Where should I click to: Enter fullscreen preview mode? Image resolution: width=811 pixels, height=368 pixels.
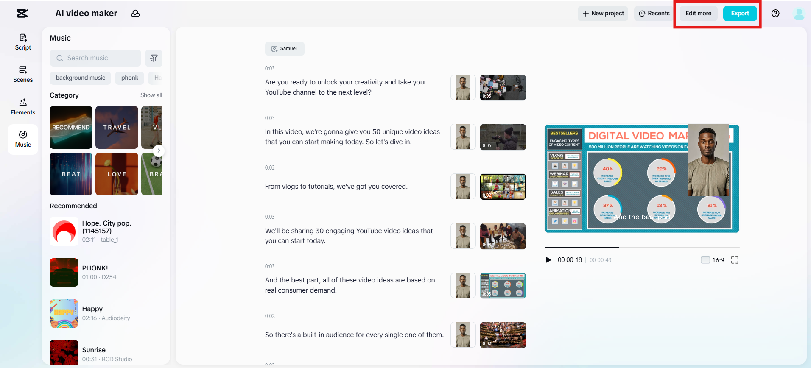(735, 260)
